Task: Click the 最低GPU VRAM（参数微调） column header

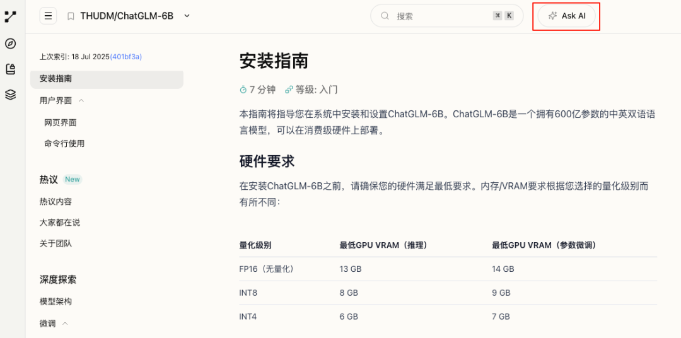Action: [544, 245]
